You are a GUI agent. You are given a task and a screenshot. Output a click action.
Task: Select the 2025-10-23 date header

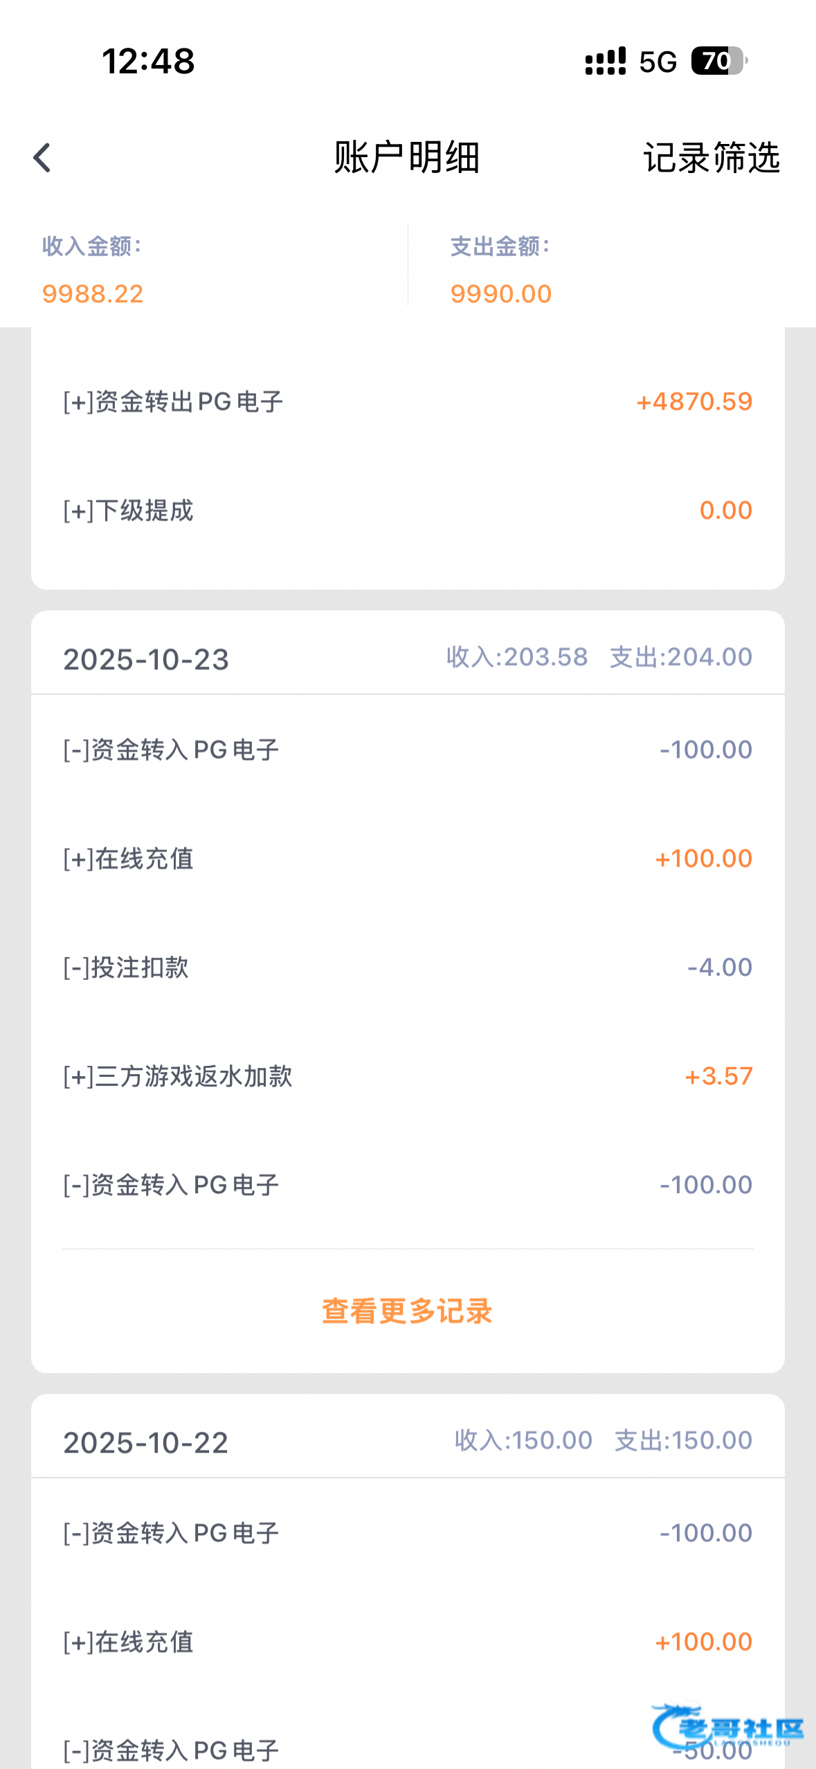[x=146, y=659]
